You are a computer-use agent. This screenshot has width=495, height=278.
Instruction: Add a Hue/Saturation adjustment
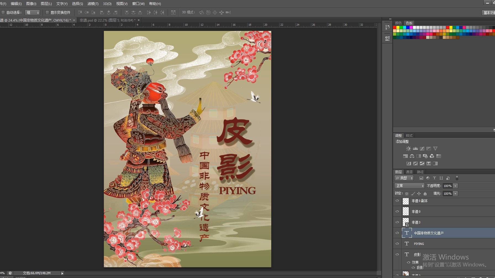pos(405,156)
